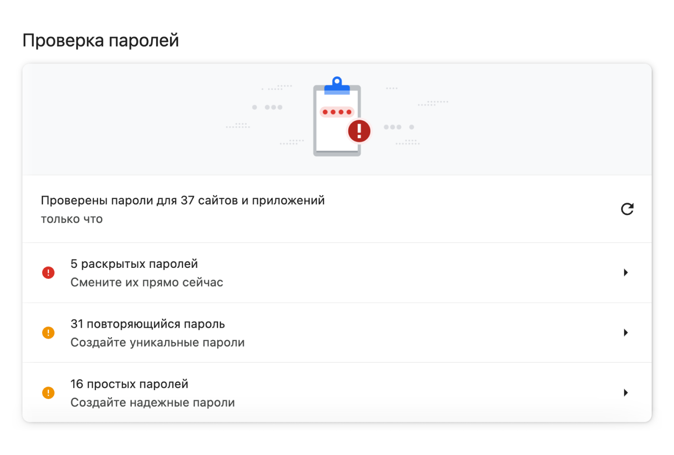The width and height of the screenshot is (674, 455).
Task: Click the refresh icon to recheck passwords
Action: click(627, 209)
